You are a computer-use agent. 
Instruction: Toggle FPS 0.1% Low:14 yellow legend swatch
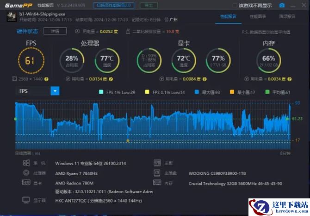(147, 92)
